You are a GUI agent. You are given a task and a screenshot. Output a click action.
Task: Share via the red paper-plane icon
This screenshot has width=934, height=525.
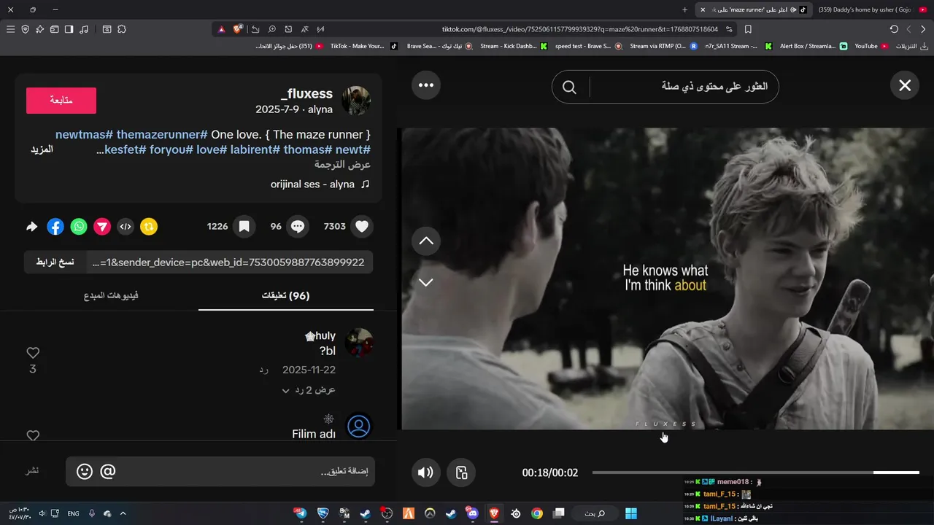click(102, 226)
